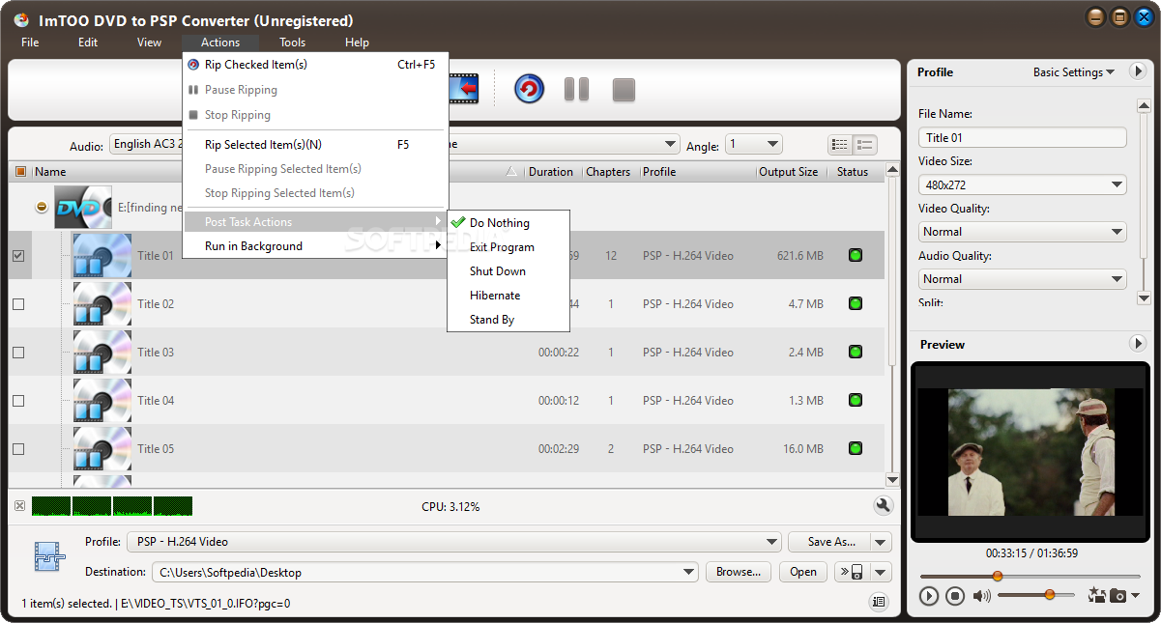Open the Audio track dropdown
This screenshot has height=623, width=1161.
[146, 144]
